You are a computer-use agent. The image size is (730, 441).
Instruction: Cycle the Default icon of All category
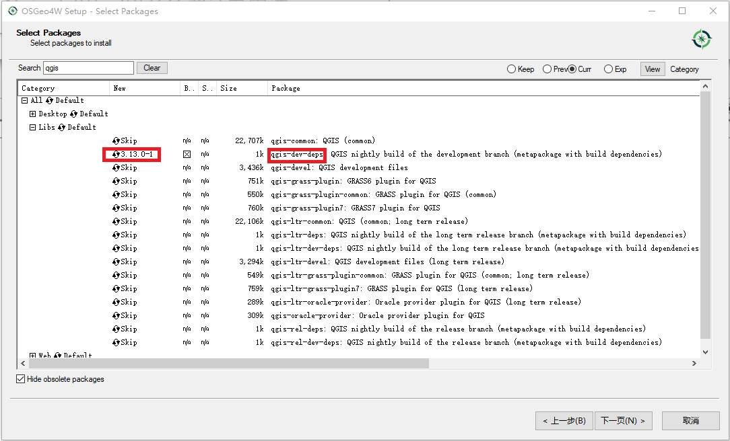pos(49,100)
